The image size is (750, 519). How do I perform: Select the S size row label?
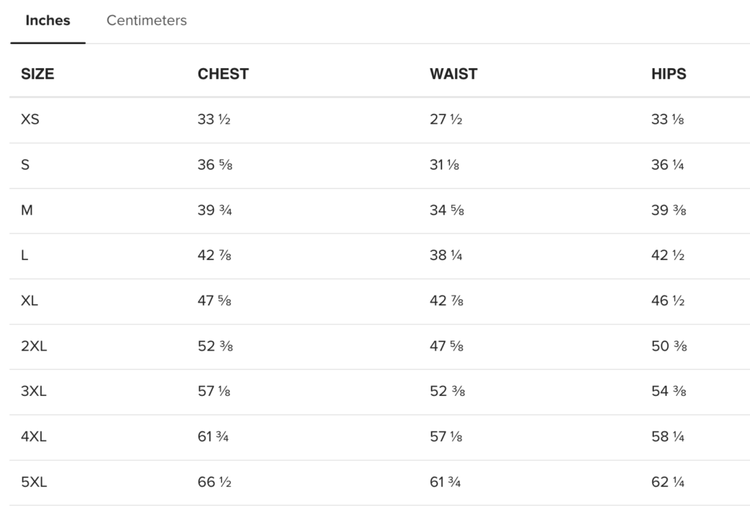click(26, 165)
